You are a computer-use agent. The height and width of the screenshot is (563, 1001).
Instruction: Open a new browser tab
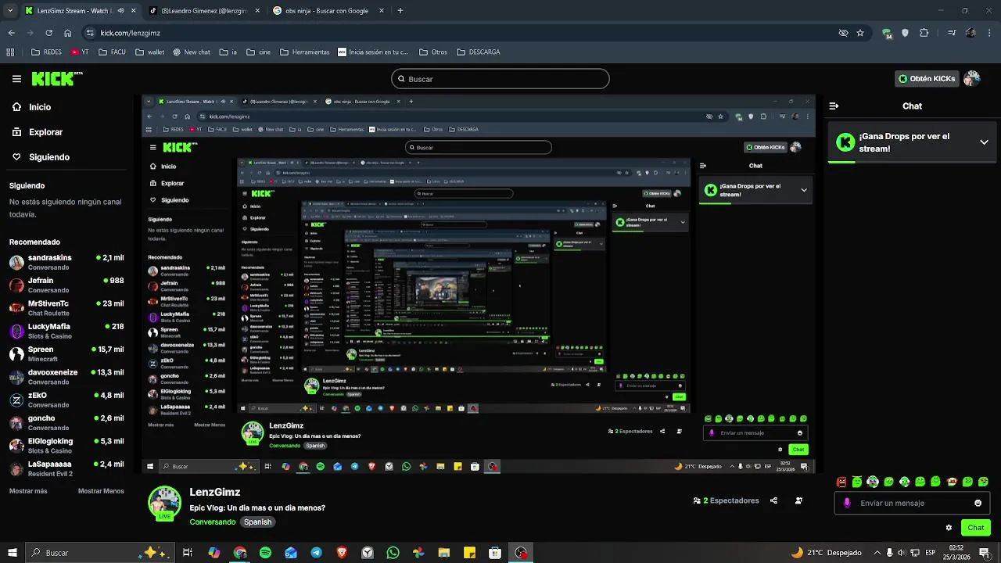[x=400, y=11]
